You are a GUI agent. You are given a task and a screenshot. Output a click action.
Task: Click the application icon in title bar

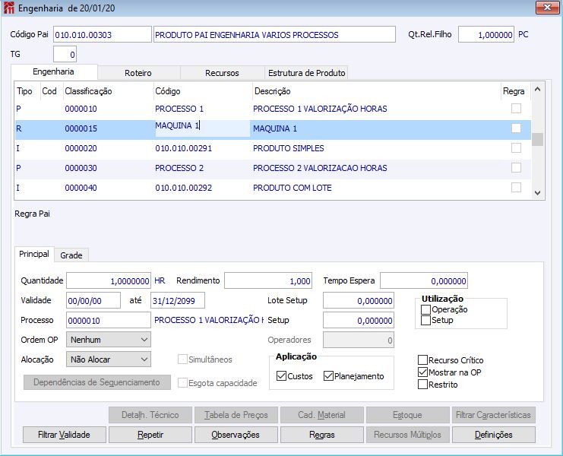[x=9, y=8]
